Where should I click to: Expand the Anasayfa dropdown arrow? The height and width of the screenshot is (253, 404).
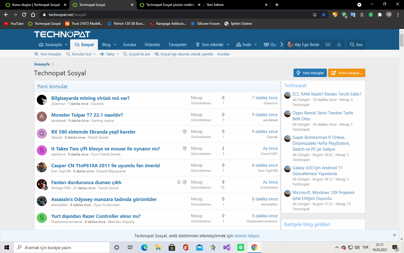pos(66,45)
